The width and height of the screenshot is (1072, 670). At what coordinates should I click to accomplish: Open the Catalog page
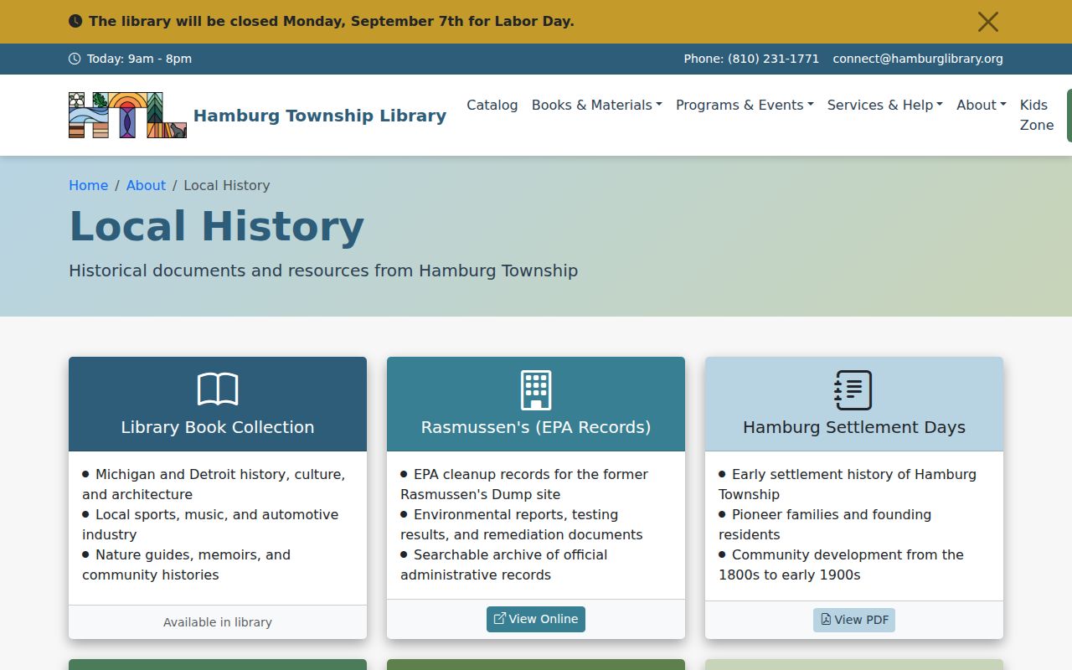[492, 105]
